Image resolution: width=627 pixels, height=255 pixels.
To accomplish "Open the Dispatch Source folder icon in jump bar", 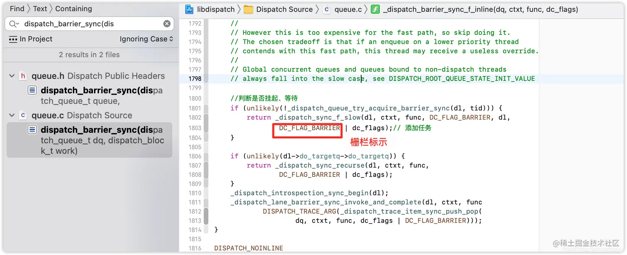I will coord(248,9).
